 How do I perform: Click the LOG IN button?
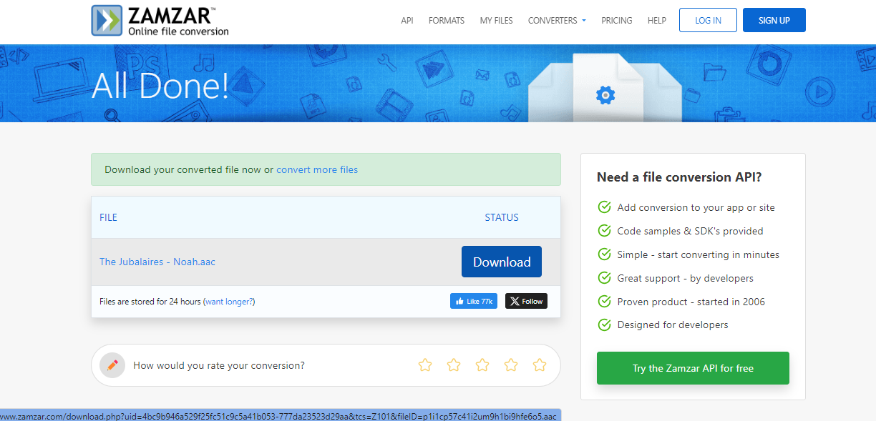coord(708,20)
